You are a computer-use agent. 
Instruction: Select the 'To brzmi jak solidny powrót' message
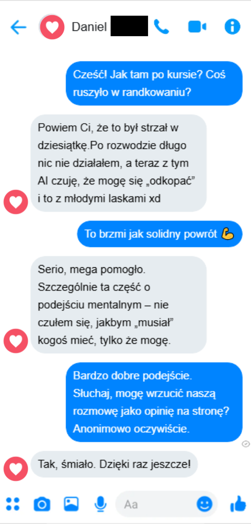(159, 234)
